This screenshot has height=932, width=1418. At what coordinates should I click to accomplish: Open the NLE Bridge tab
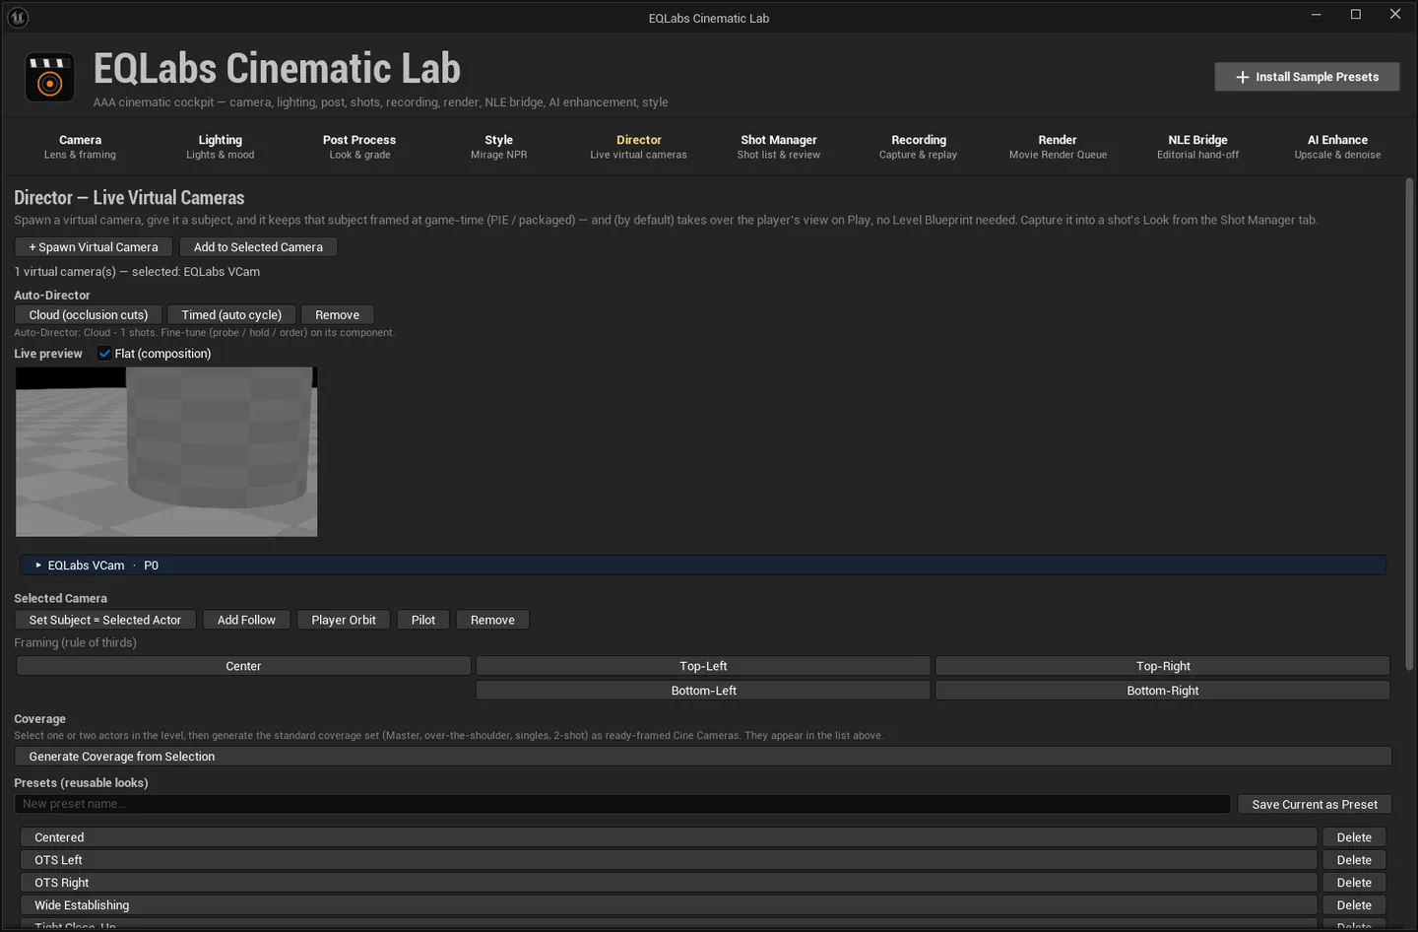coord(1197,147)
